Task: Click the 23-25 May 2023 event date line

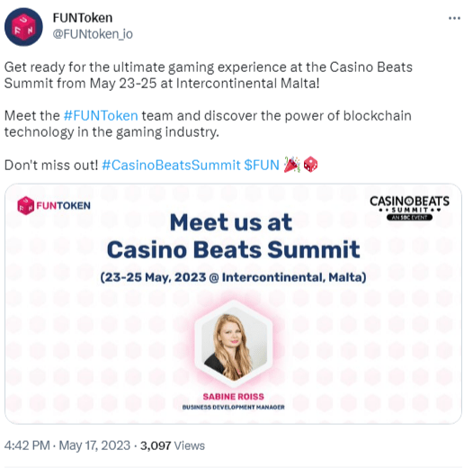Action: pos(234,277)
